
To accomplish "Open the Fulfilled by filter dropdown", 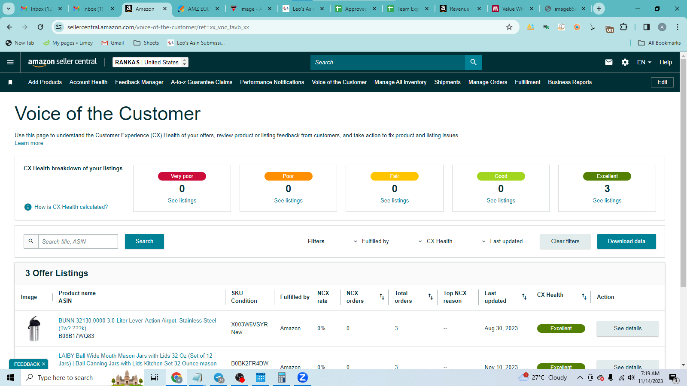I will click(x=371, y=241).
